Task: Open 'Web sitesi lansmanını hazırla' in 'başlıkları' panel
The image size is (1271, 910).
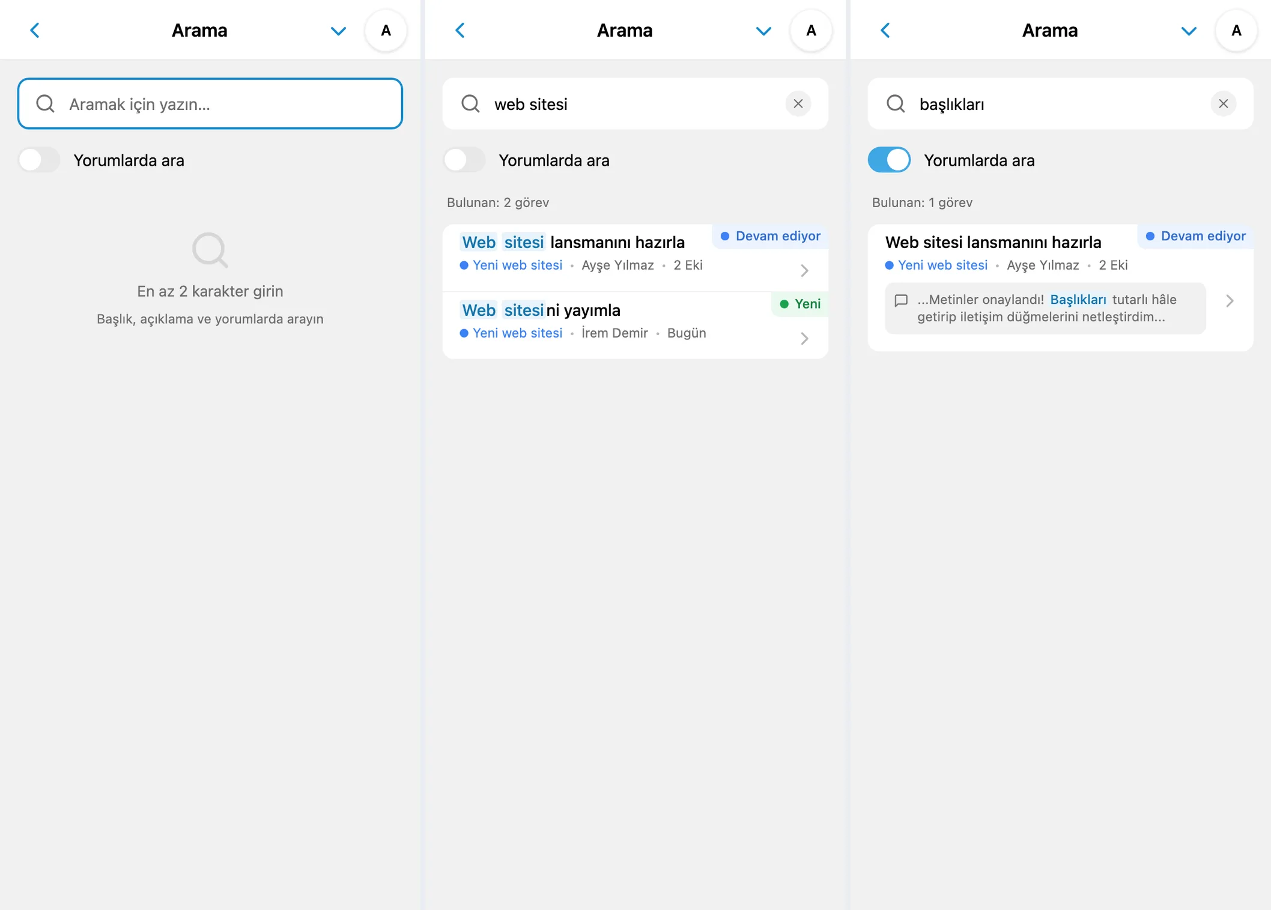Action: [x=993, y=242]
